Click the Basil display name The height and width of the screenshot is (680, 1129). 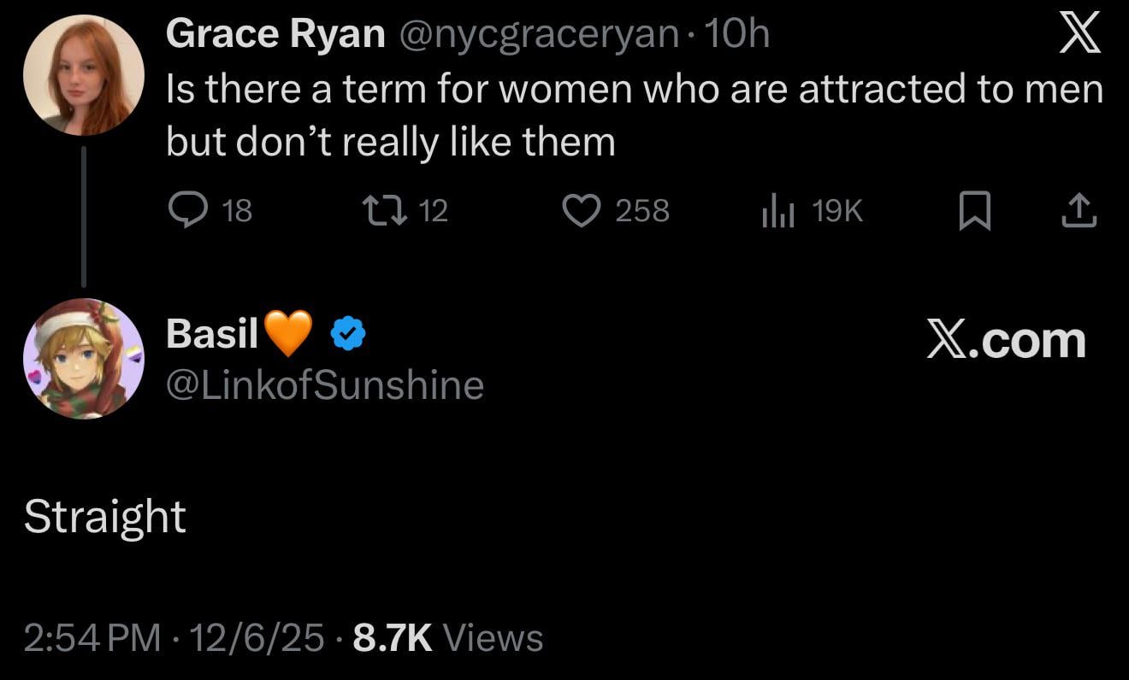click(212, 333)
